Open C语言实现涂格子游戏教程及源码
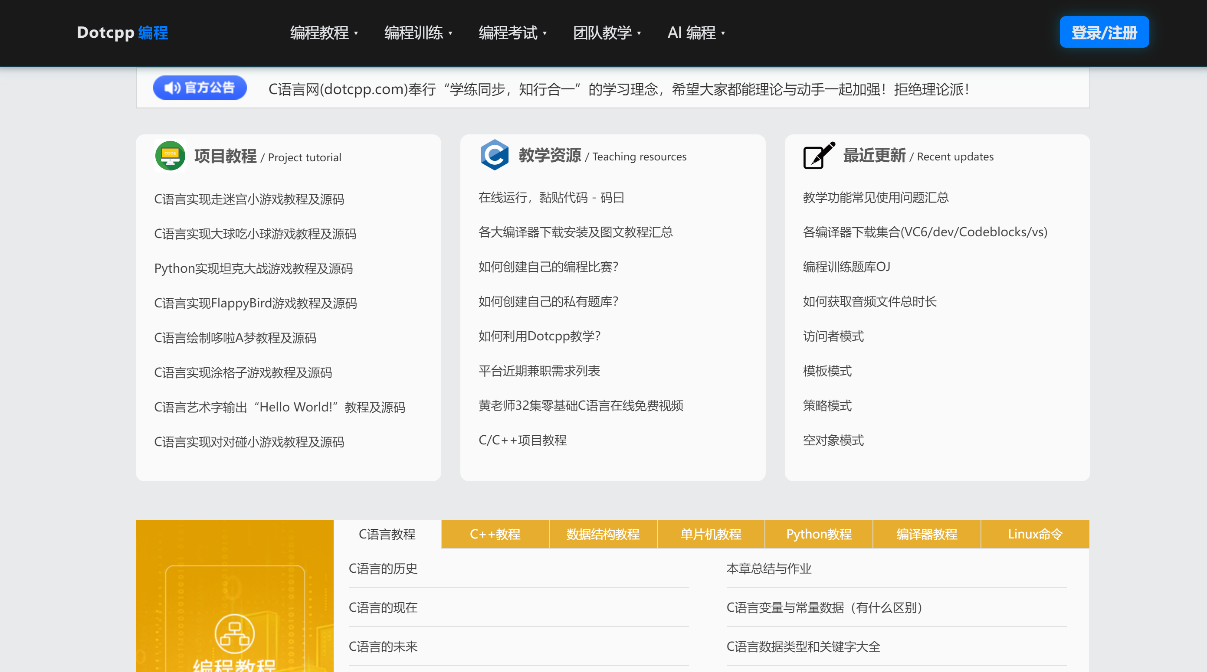 point(243,372)
